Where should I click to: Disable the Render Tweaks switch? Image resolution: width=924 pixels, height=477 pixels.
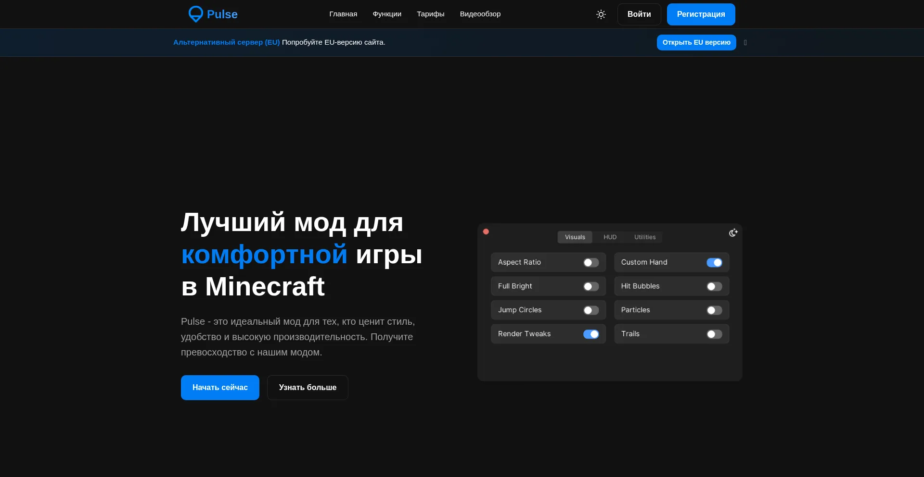[591, 334]
